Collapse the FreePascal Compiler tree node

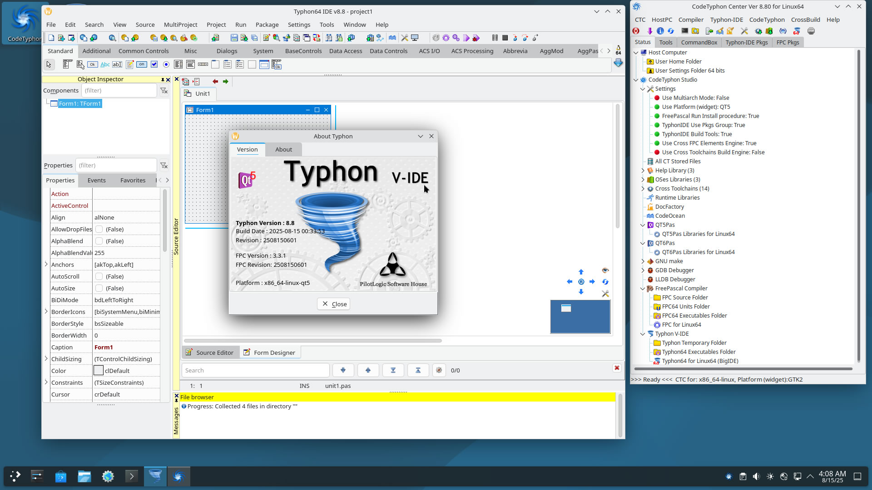(x=643, y=289)
